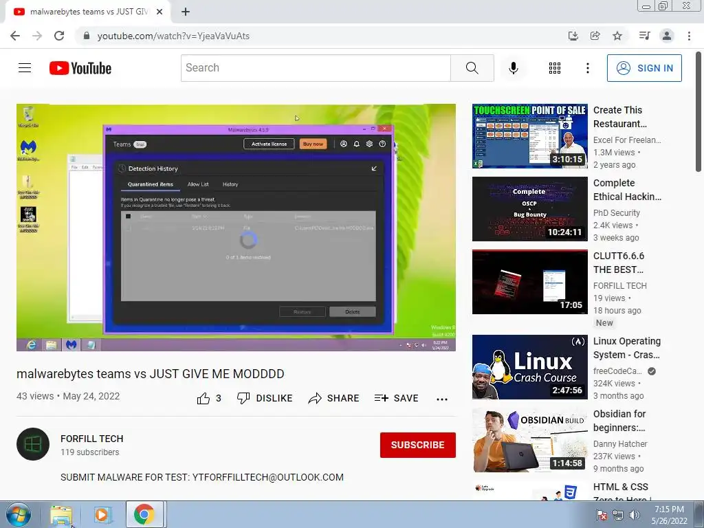704x528 pixels.
Task: Select the address bar URL
Action: point(173,36)
